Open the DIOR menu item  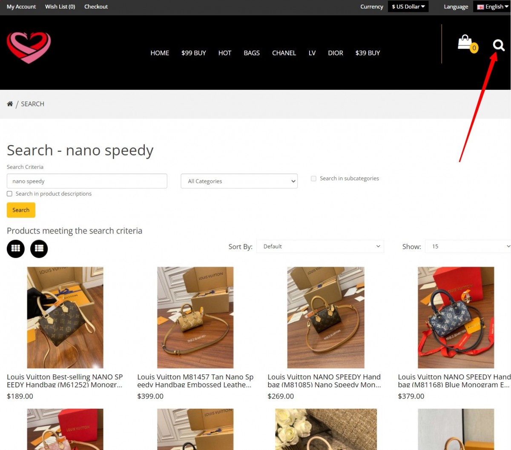(x=336, y=53)
